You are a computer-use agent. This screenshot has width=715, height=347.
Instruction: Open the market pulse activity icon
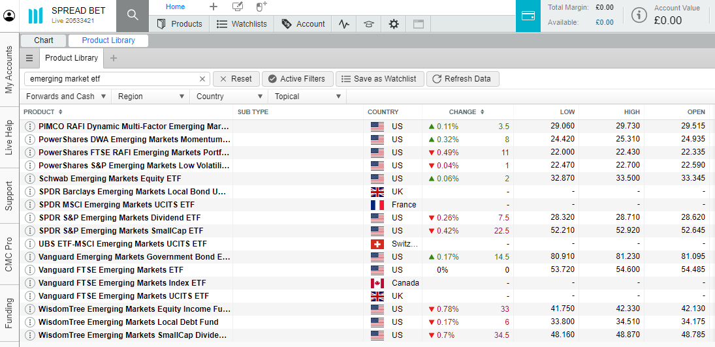coord(344,24)
